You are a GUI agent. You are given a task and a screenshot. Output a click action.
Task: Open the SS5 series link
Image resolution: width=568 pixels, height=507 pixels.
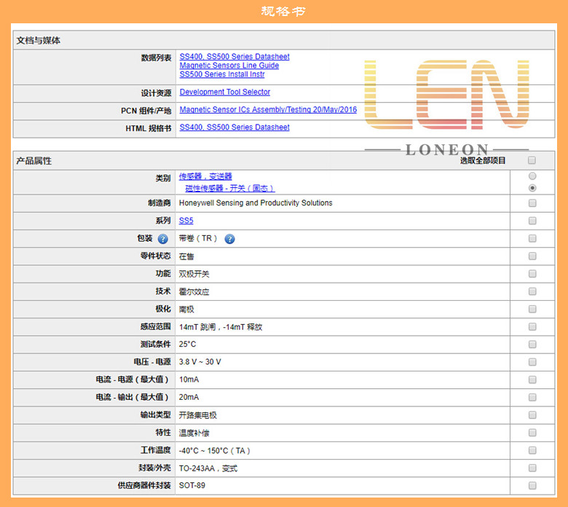point(186,221)
